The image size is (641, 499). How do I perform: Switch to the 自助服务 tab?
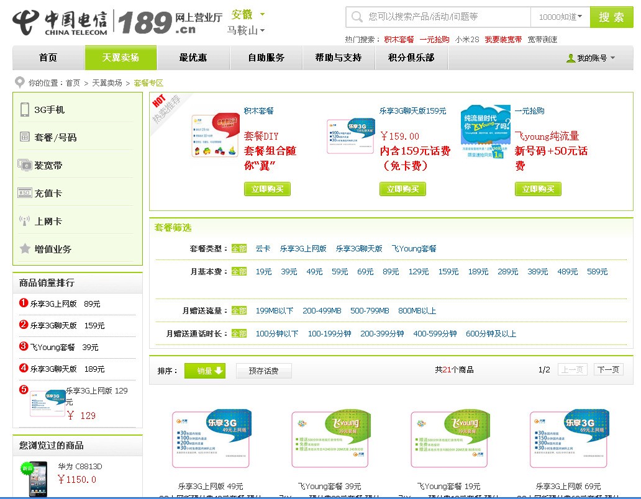coord(266,58)
